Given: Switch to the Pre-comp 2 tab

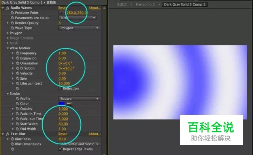Looking at the screenshot, I should (145, 4).
